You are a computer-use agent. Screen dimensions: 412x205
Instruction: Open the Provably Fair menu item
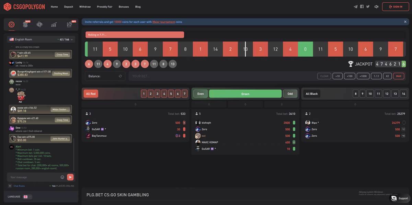(104, 7)
